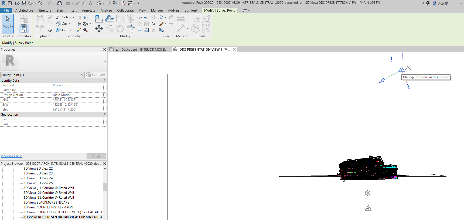Expand the Select panel dropdown
This screenshot has width=464, height=220.
coord(12,36)
